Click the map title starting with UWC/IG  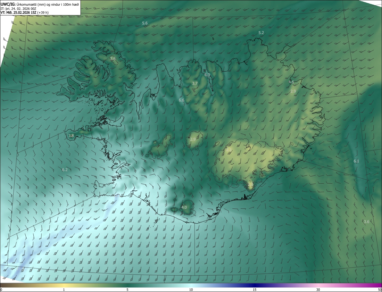tap(40, 4)
